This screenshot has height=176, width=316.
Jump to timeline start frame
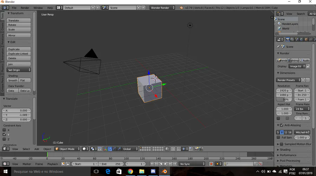(x=152, y=164)
